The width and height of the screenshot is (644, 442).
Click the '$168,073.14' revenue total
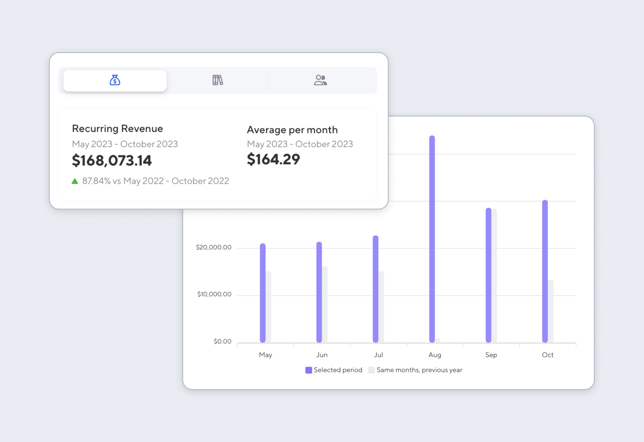coord(112,161)
